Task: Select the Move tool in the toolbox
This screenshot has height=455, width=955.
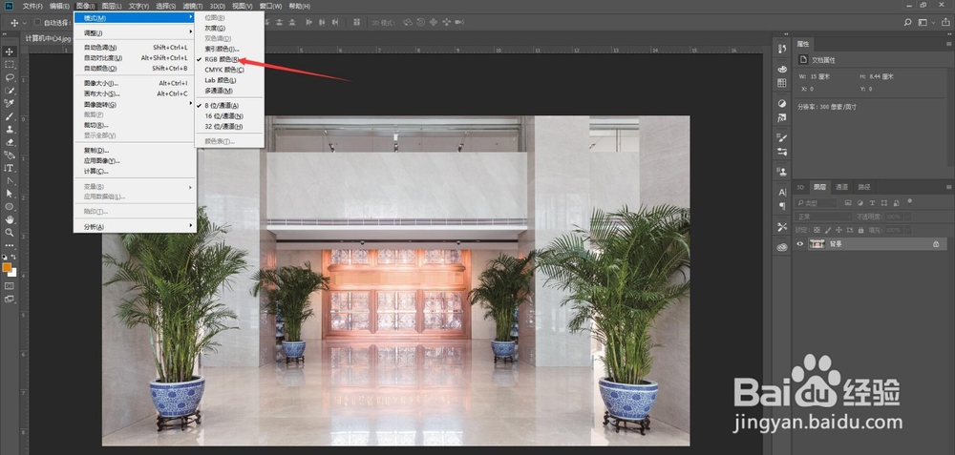Action: click(x=10, y=52)
